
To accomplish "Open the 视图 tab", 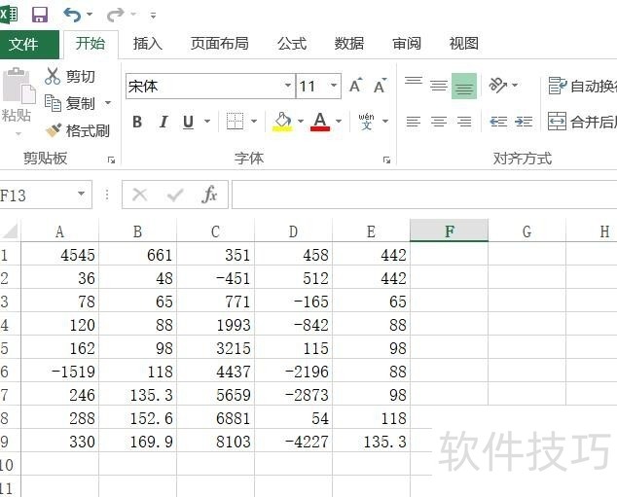I will point(464,43).
